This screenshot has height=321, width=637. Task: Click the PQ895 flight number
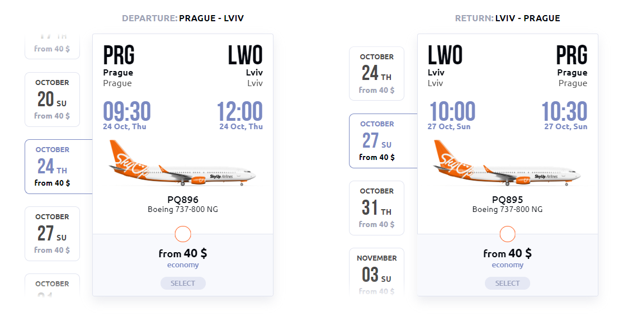pyautogui.click(x=507, y=200)
